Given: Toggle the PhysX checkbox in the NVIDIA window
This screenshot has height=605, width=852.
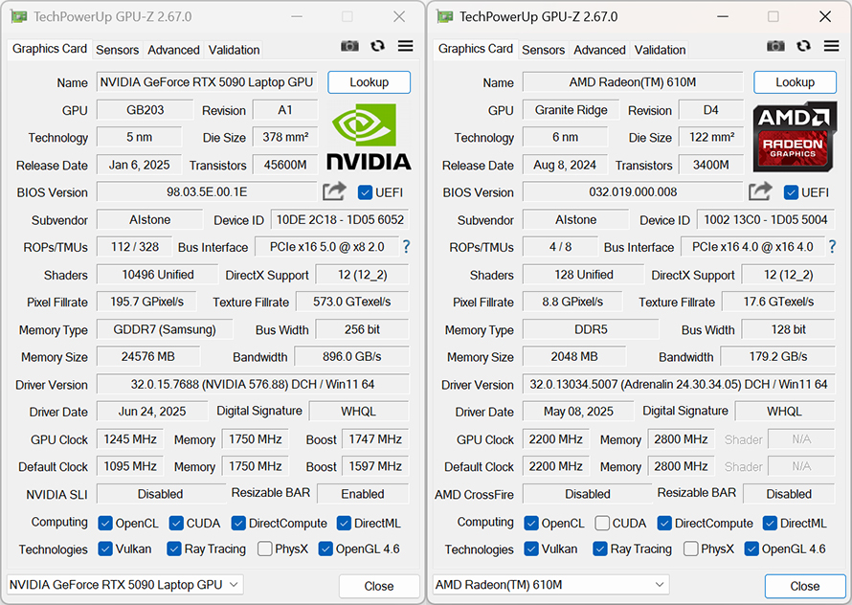Looking at the screenshot, I should 265,549.
